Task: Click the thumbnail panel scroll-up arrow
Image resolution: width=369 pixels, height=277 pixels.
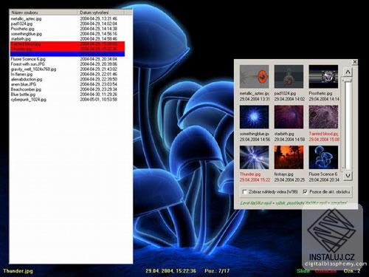Action: click(348, 72)
